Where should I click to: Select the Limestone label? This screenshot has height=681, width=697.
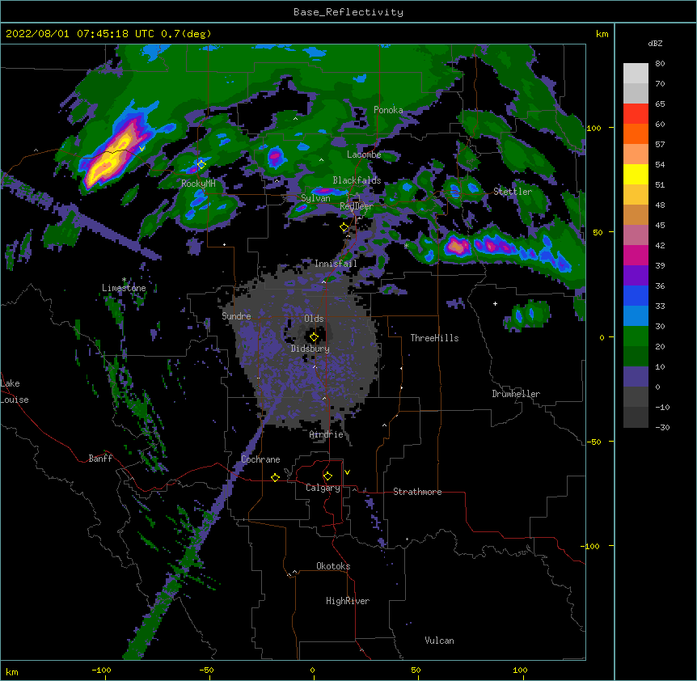click(124, 288)
